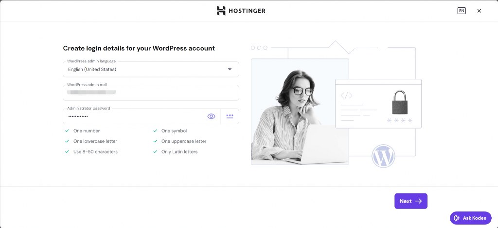Select the English (United States) language field

[x=151, y=69]
